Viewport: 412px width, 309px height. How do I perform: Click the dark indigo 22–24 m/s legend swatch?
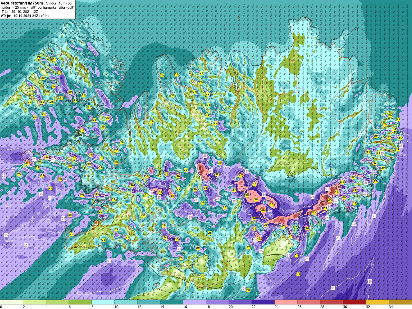(x=263, y=302)
